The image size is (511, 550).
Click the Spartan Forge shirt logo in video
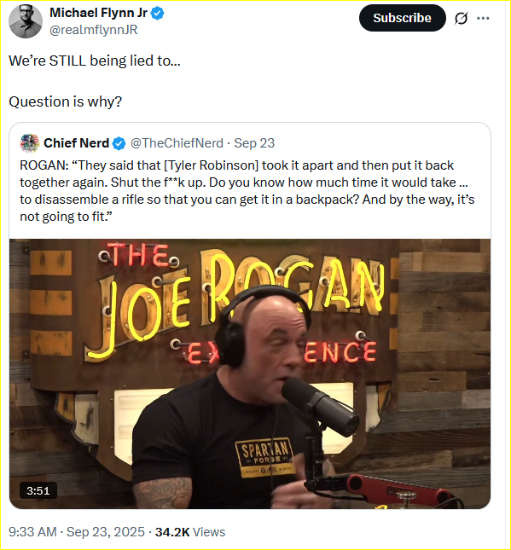pyautogui.click(x=265, y=457)
